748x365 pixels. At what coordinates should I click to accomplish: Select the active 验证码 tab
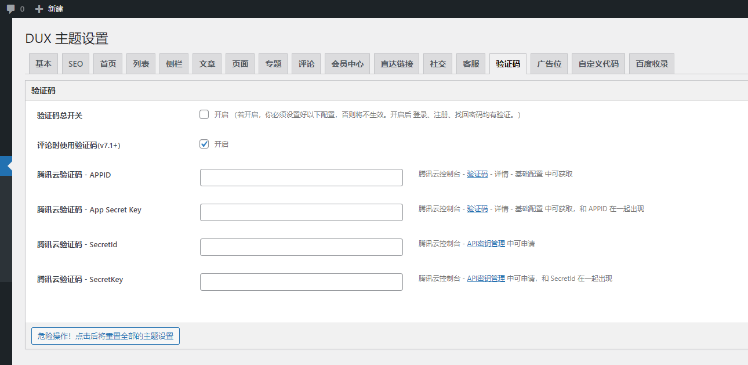(509, 64)
